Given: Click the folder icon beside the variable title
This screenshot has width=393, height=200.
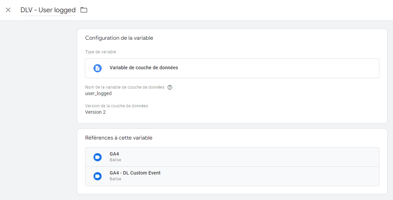Looking at the screenshot, I should tap(84, 10).
